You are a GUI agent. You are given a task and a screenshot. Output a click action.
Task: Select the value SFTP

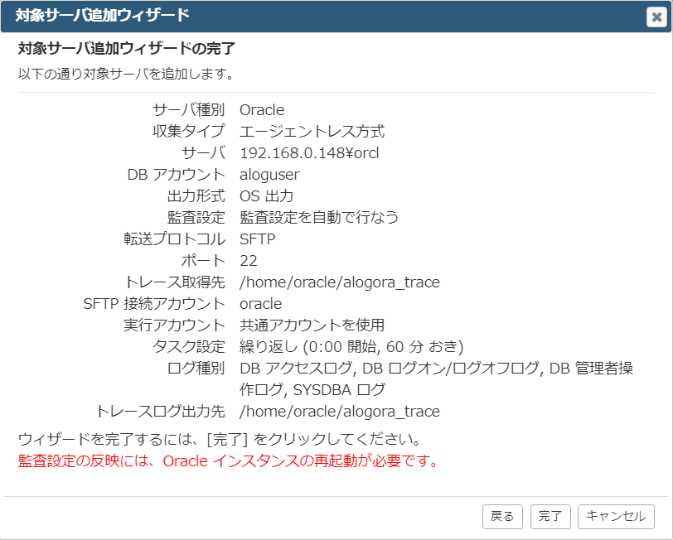point(257,239)
